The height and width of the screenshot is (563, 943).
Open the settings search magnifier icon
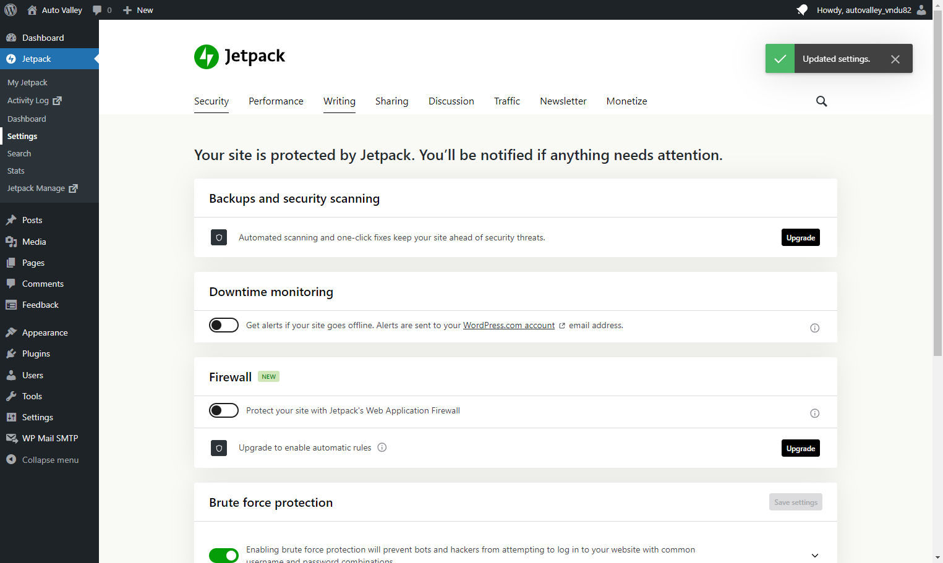[x=821, y=101]
